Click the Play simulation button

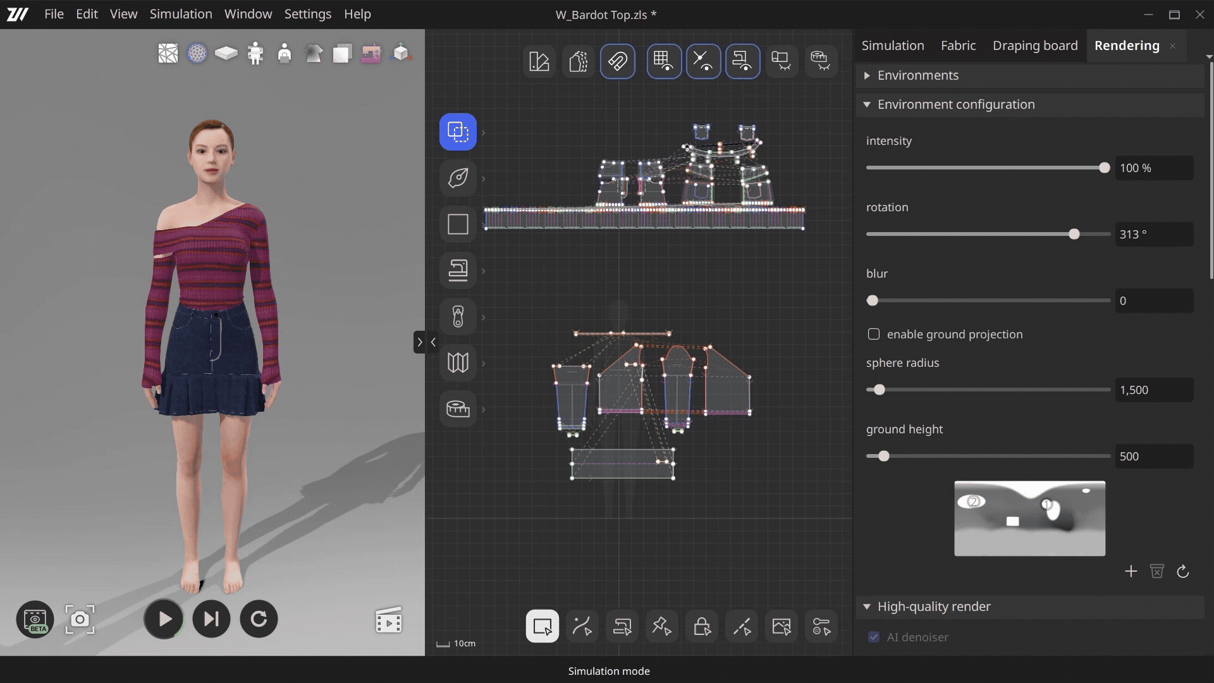click(x=164, y=619)
